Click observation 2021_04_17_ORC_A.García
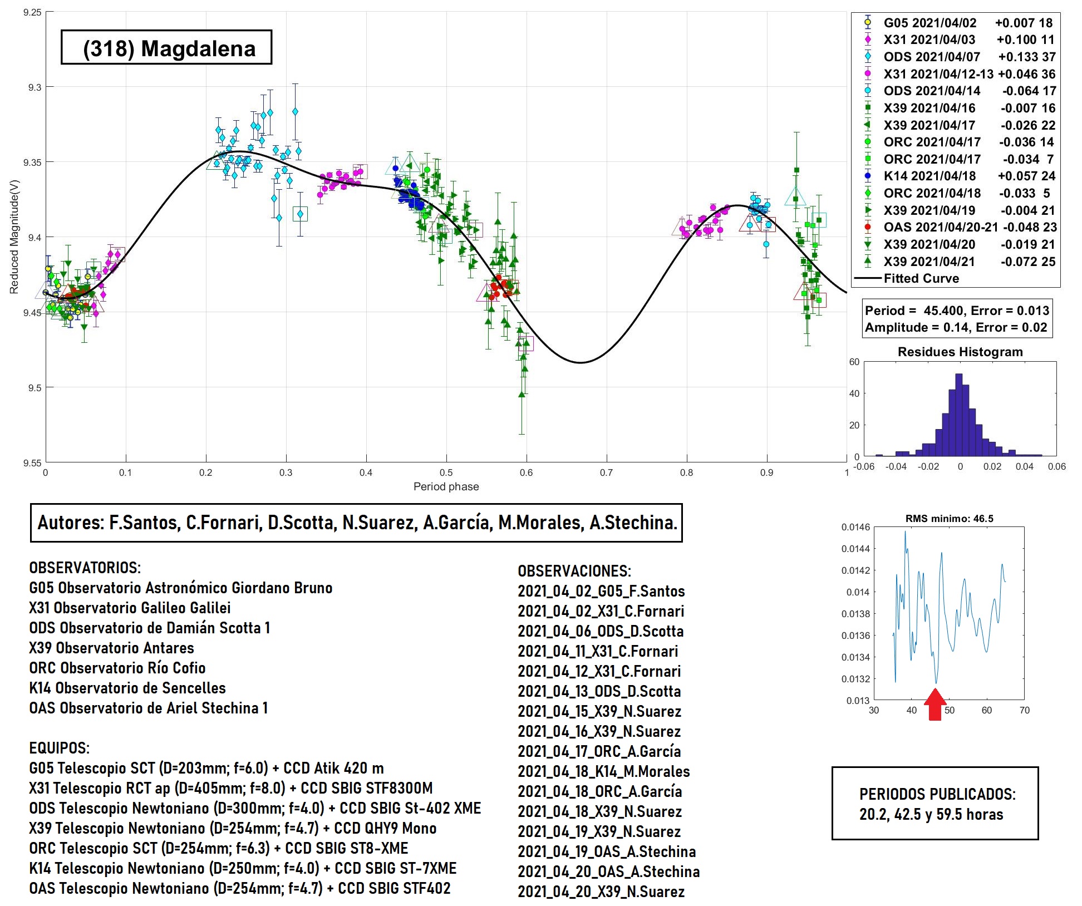 point(599,751)
